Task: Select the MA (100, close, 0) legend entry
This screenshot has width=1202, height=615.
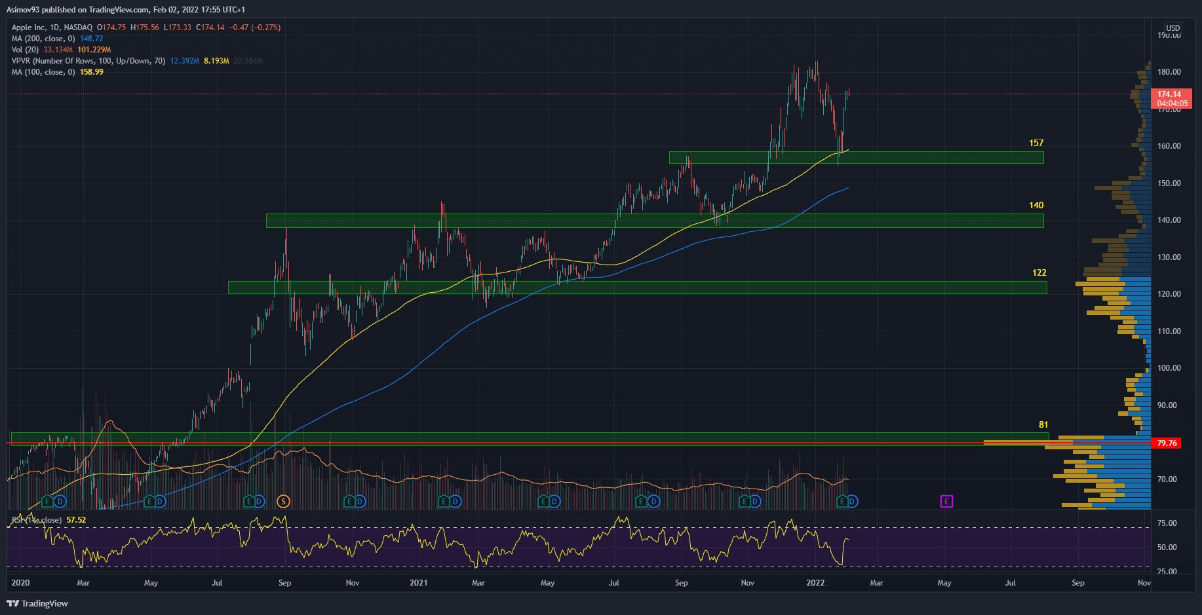Action: click(43, 72)
